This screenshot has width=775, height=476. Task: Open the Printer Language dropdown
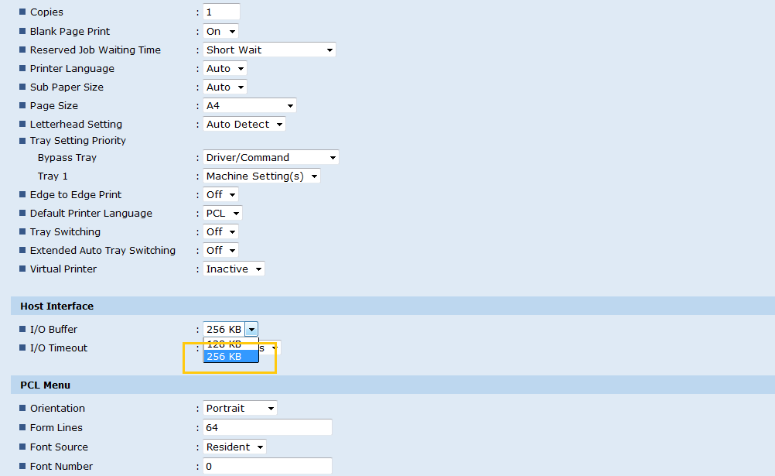pos(224,69)
